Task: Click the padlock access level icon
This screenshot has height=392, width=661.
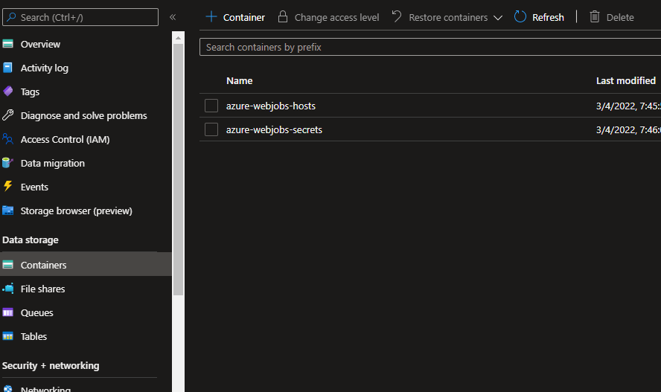Action: (282, 17)
